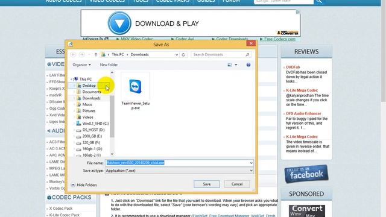Click the folder tree scroll-down arrow

pos(112,154)
